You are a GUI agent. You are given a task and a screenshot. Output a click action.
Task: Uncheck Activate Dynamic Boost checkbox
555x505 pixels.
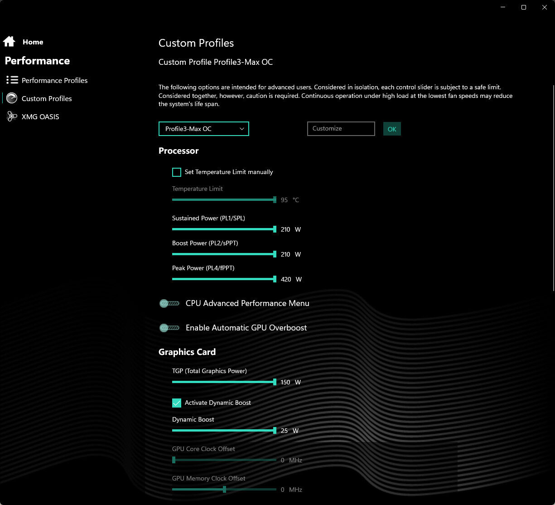tap(177, 403)
